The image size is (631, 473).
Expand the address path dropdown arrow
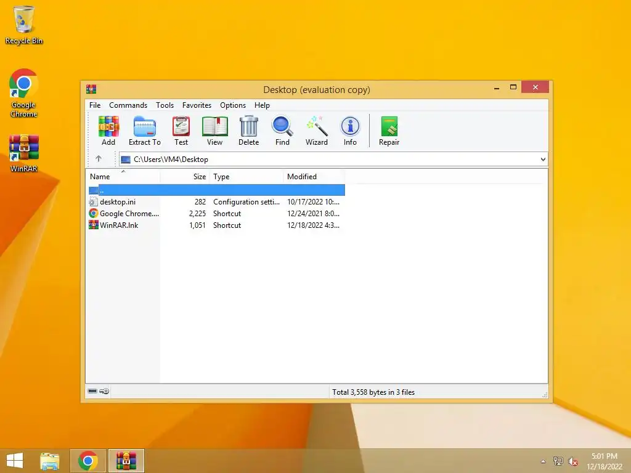point(543,160)
